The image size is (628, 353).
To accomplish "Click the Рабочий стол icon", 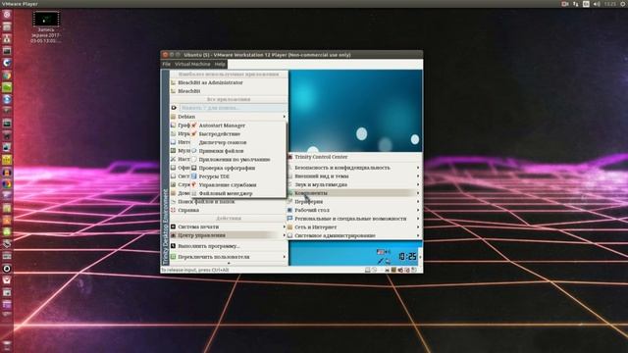I will pos(290,210).
